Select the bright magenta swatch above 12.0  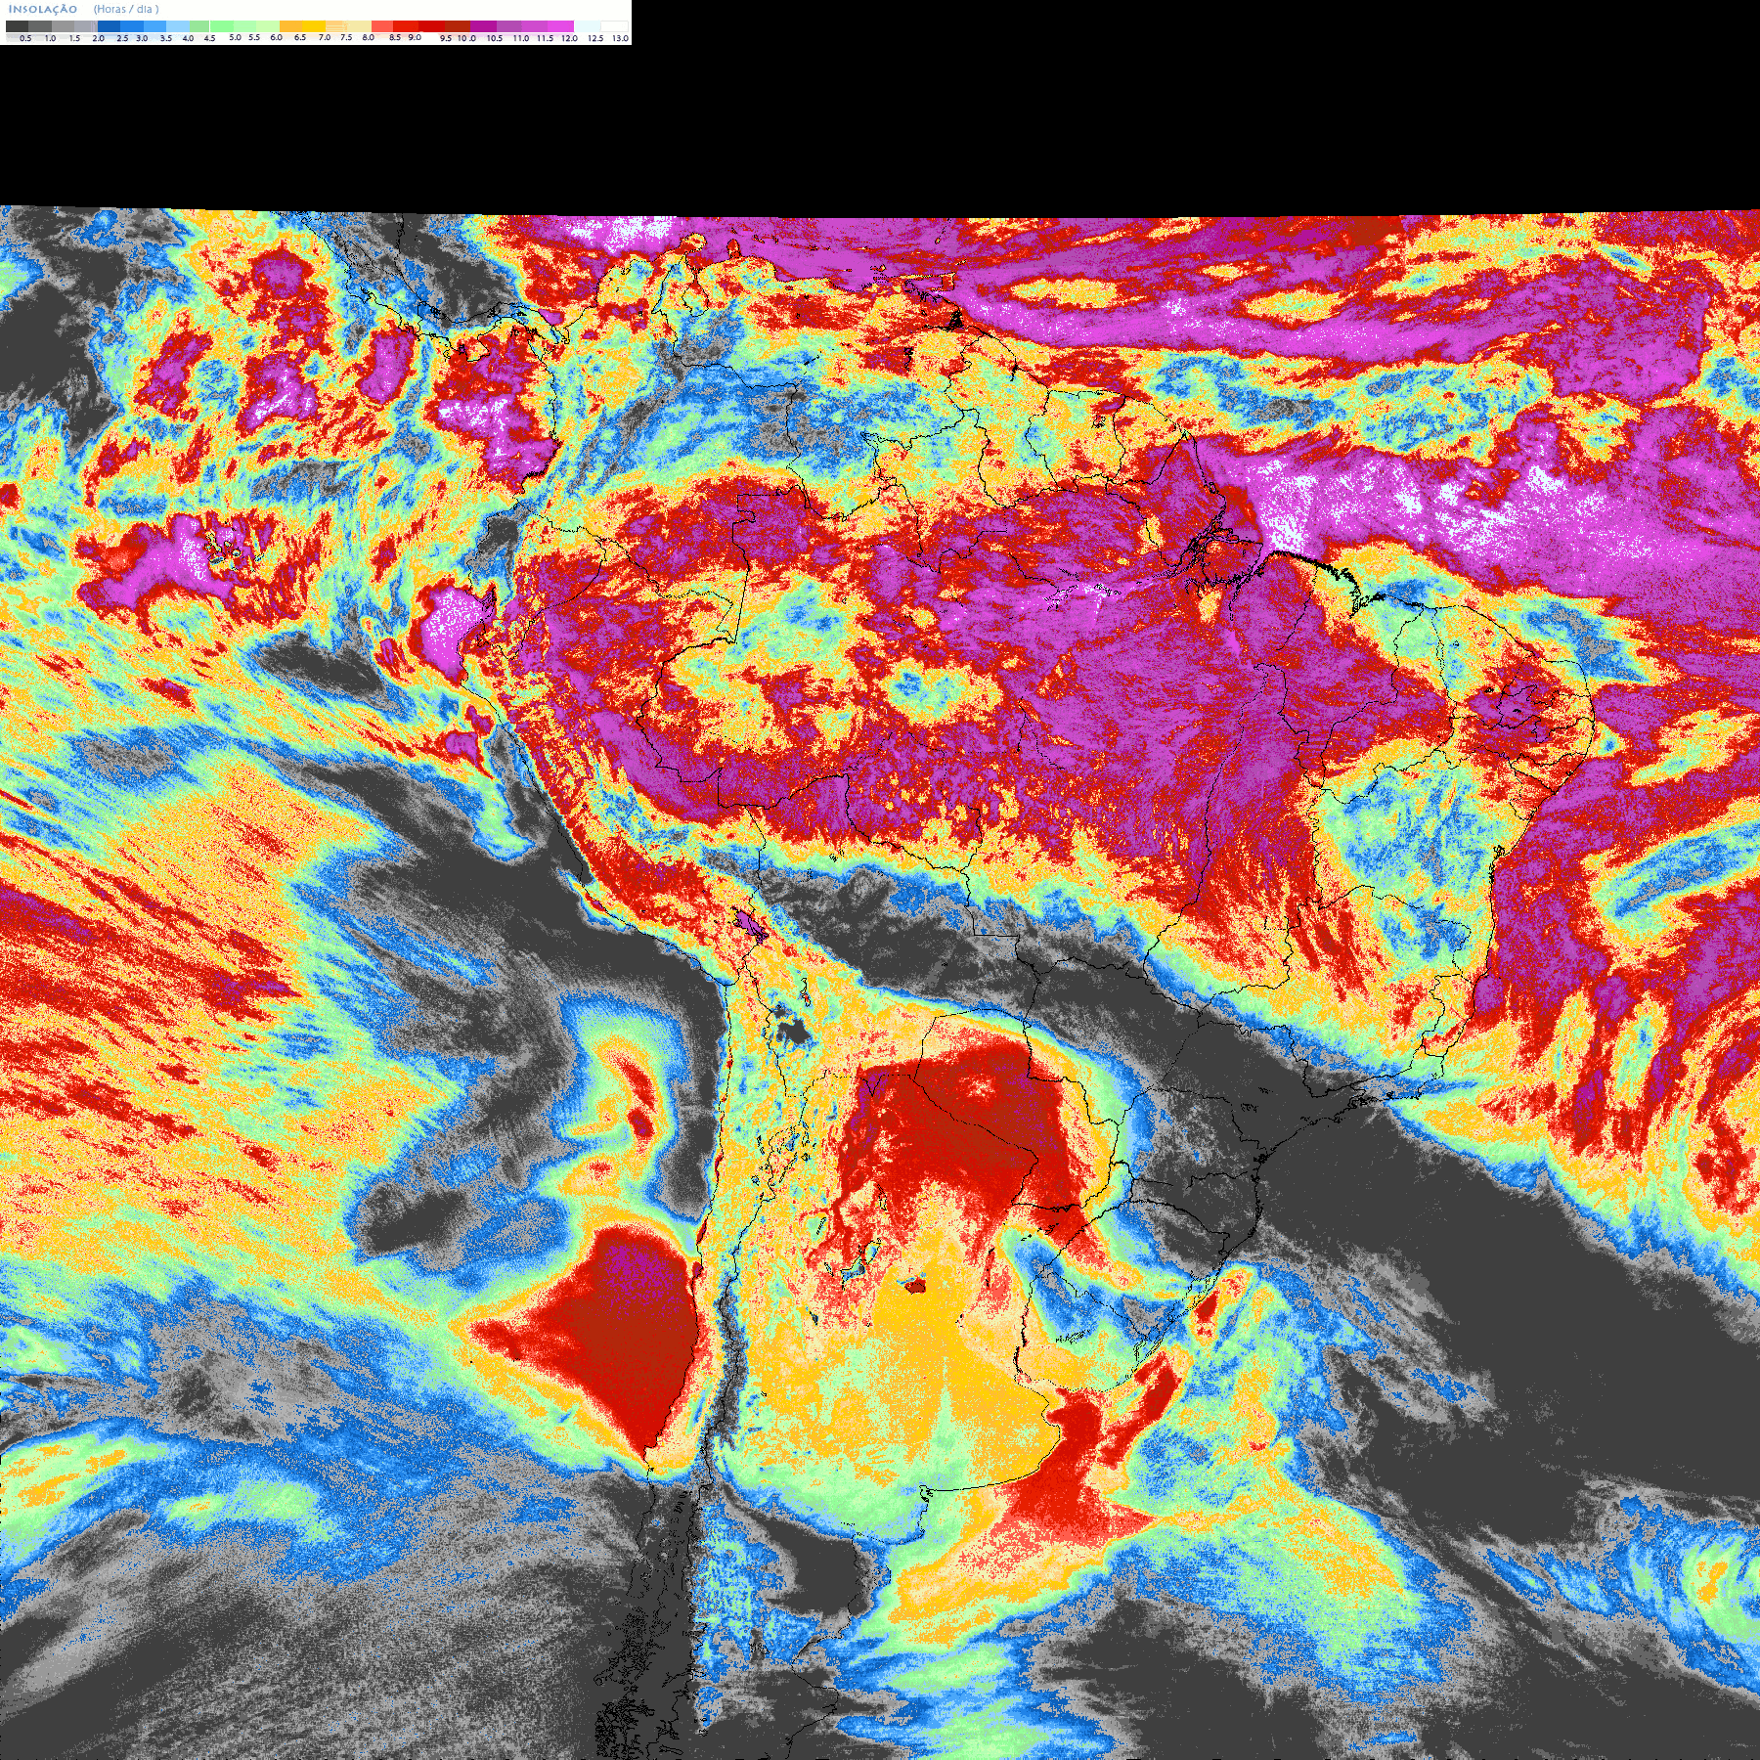click(560, 26)
